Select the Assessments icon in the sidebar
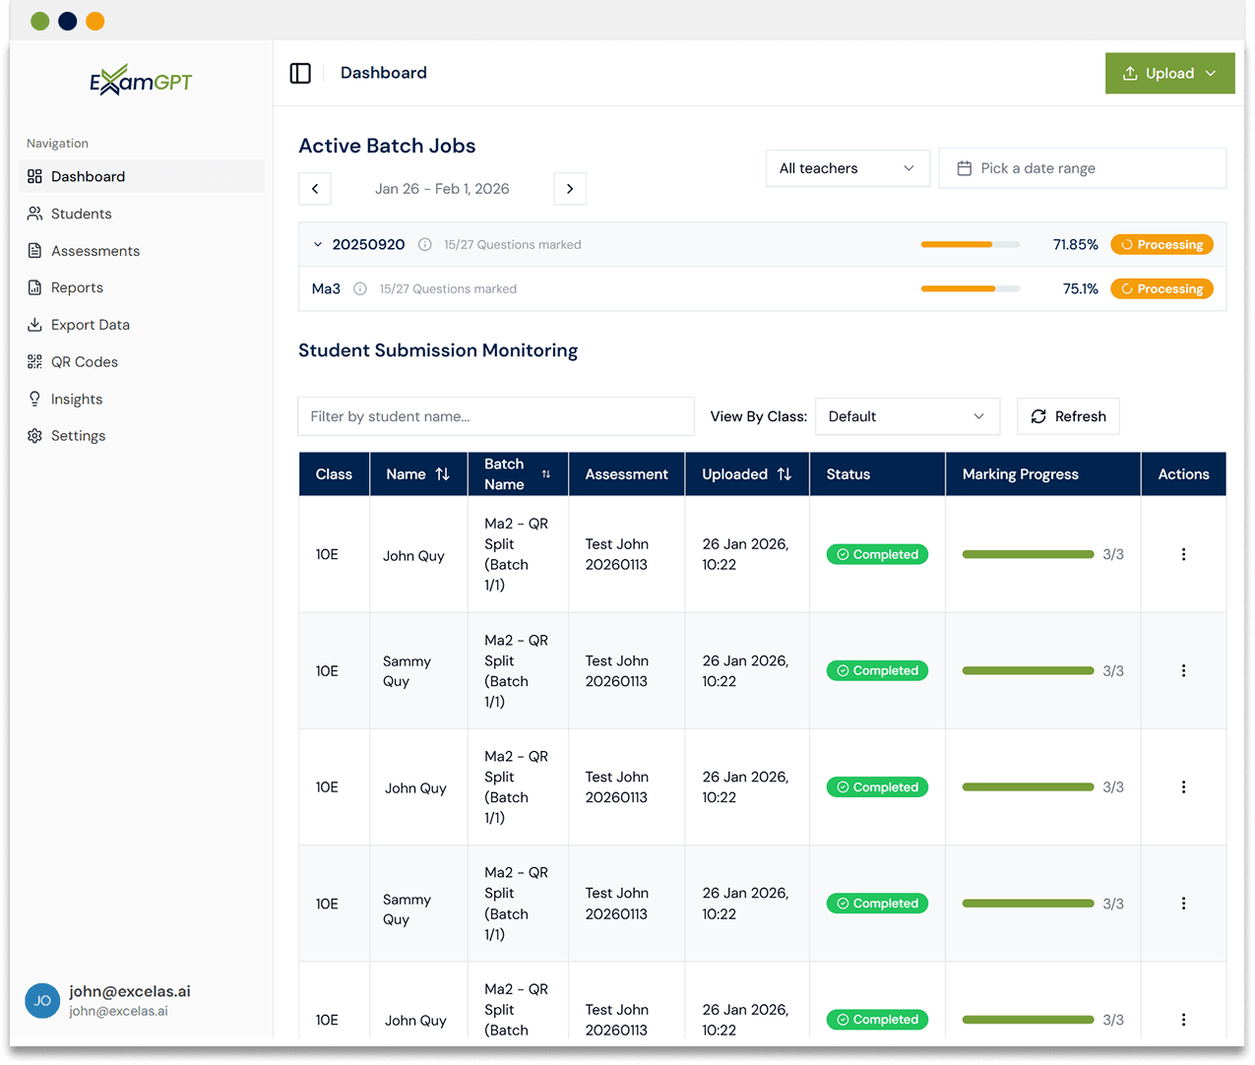The width and height of the screenshot is (1255, 1065). coord(32,250)
